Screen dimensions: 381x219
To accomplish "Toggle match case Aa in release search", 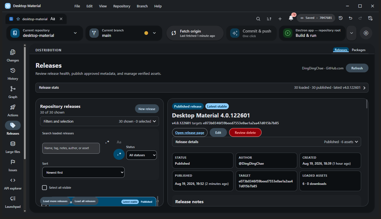I will tap(119, 142).
